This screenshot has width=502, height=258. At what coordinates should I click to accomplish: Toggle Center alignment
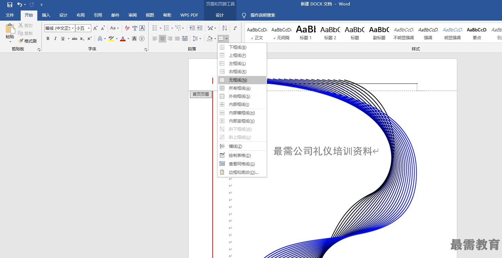162,39
